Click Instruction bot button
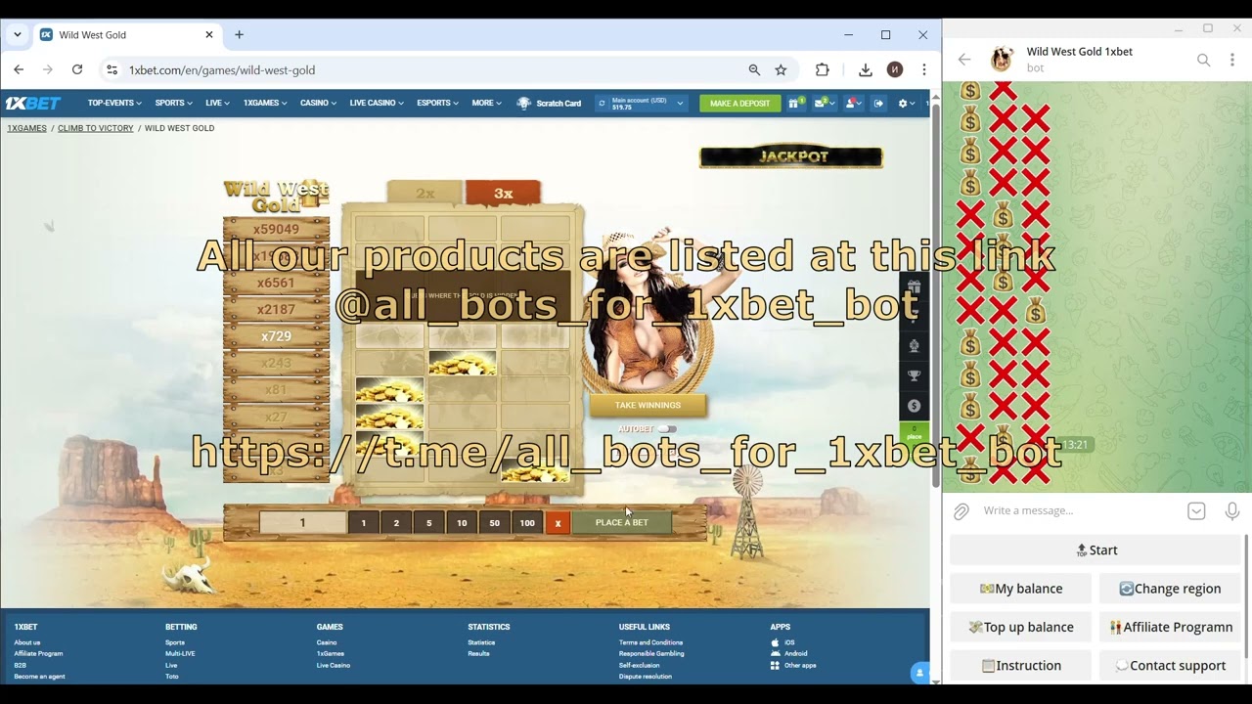The width and height of the screenshot is (1252, 704). click(1021, 666)
